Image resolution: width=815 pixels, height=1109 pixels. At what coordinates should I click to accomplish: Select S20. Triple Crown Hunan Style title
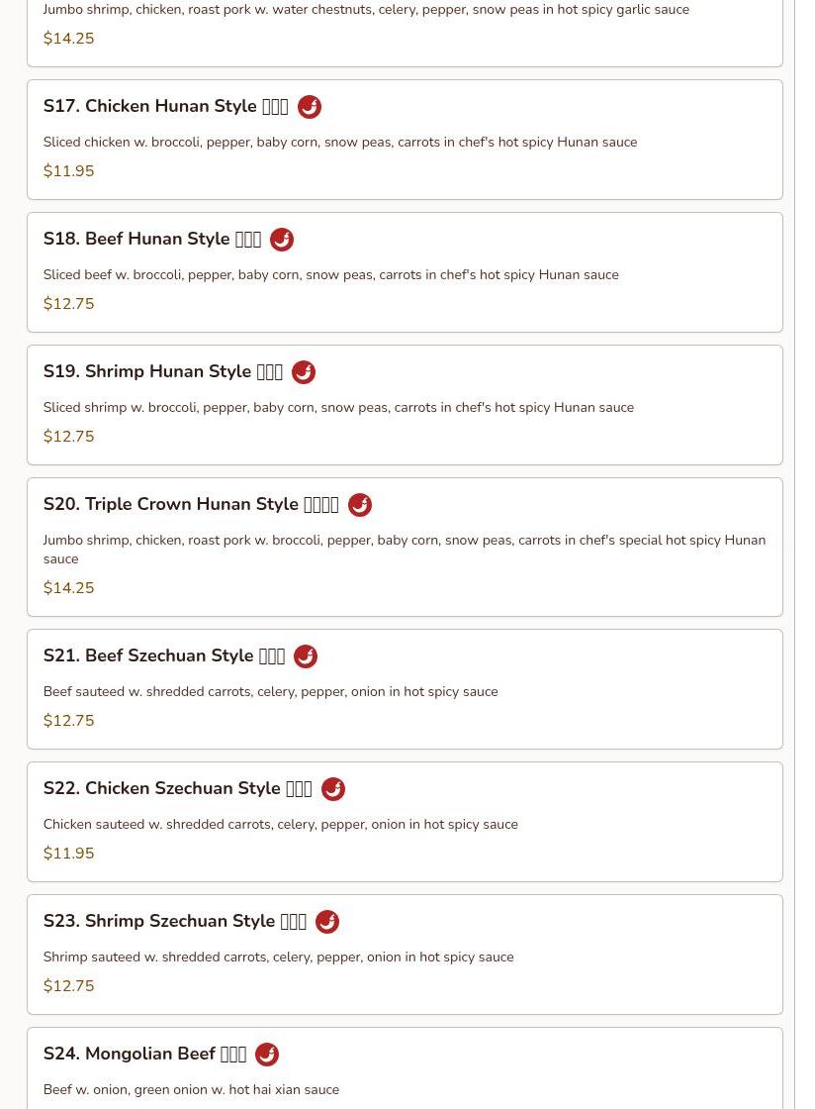click(x=190, y=504)
